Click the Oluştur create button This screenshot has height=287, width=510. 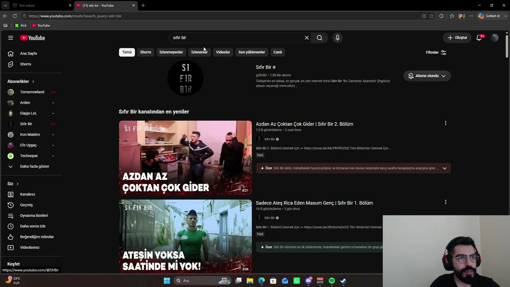(457, 38)
